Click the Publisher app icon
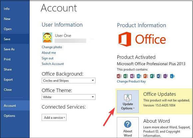The image size is (193, 138). 152,76
